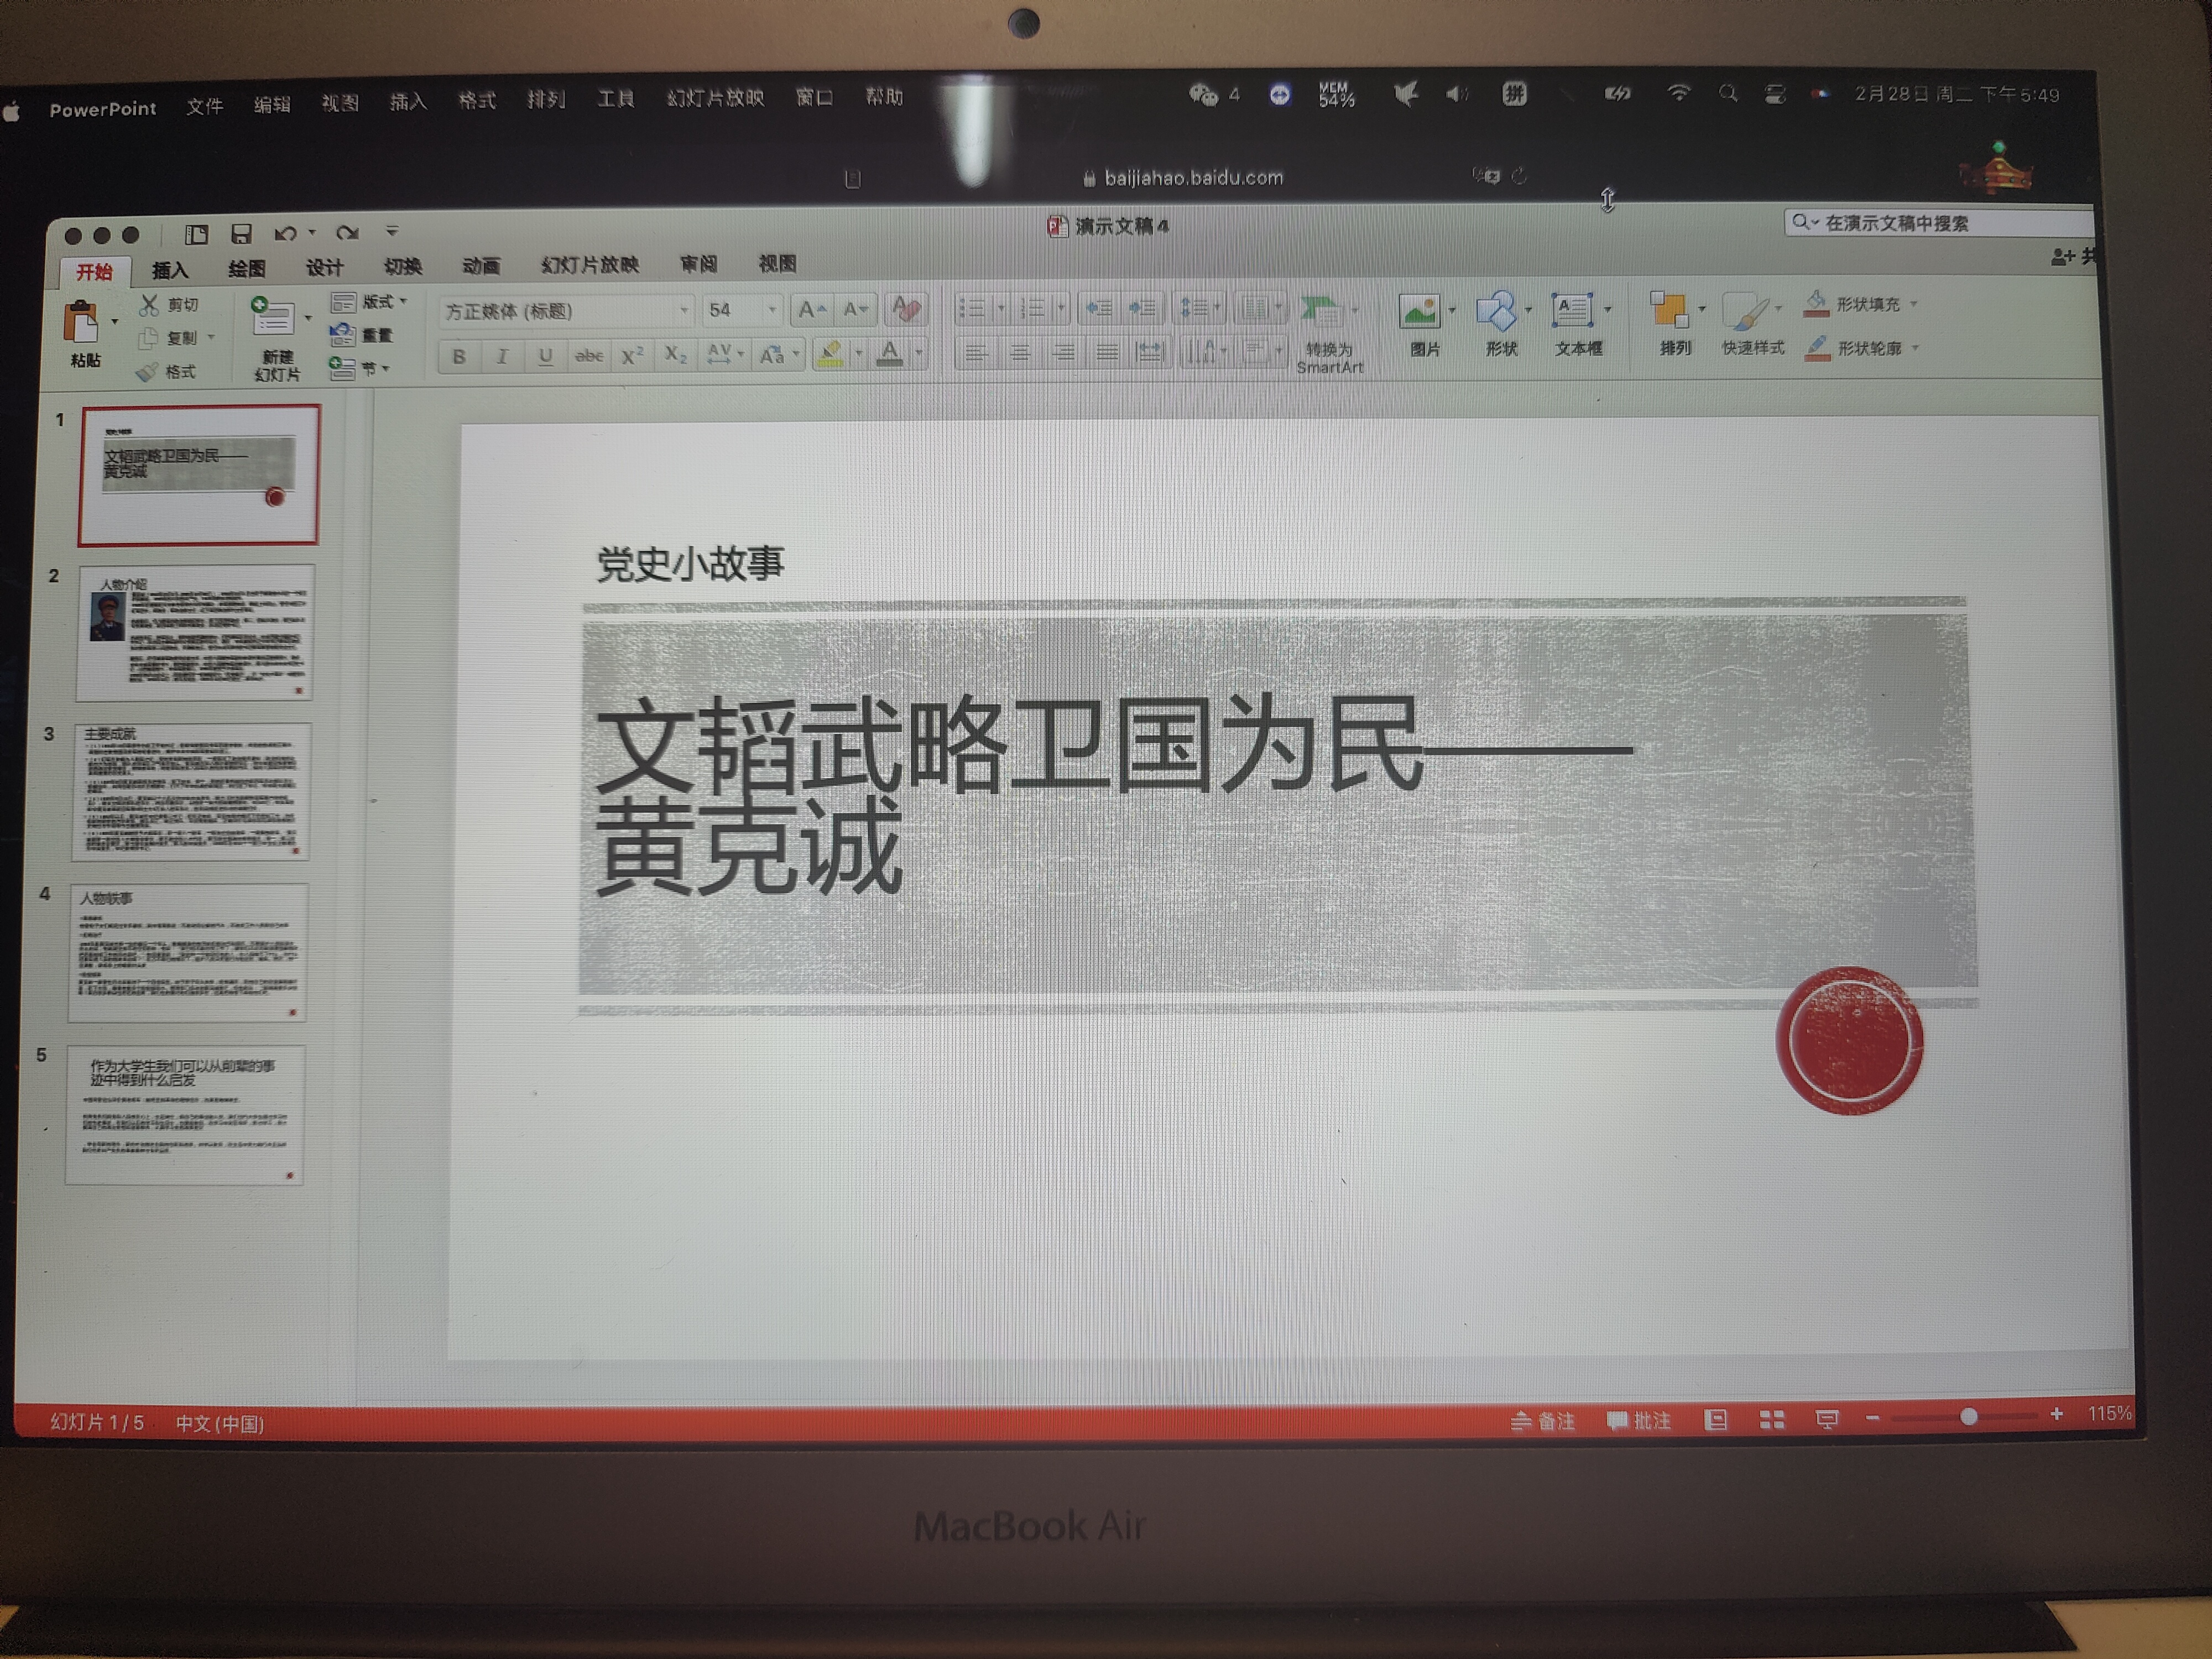
Task: Click the Arrange (排列) icon
Action: tap(1669, 310)
